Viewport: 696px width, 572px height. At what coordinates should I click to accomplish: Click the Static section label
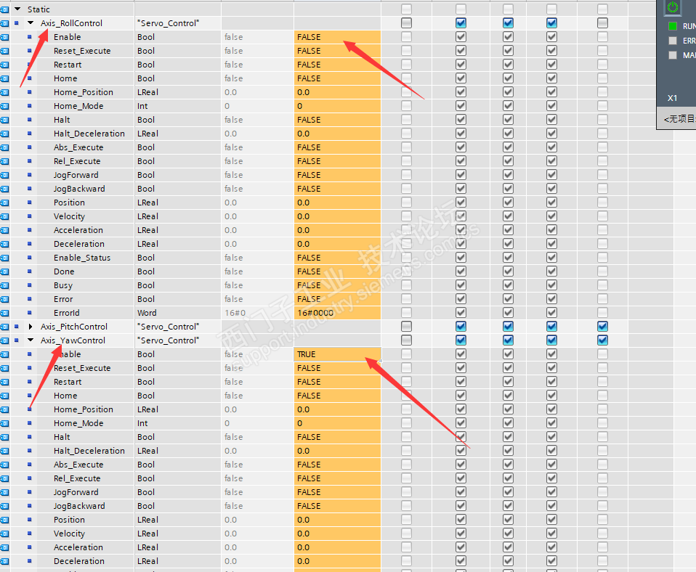tap(39, 9)
